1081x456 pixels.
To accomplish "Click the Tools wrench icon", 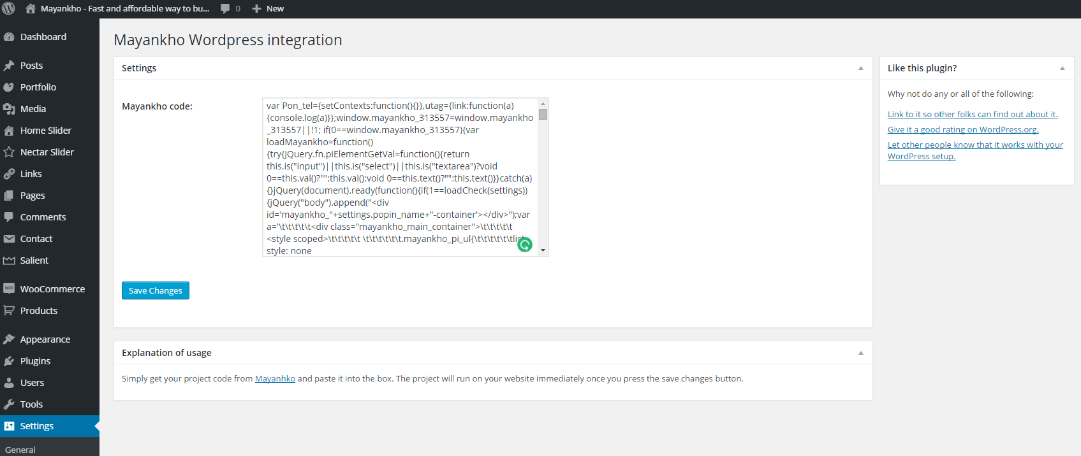I will coord(9,404).
